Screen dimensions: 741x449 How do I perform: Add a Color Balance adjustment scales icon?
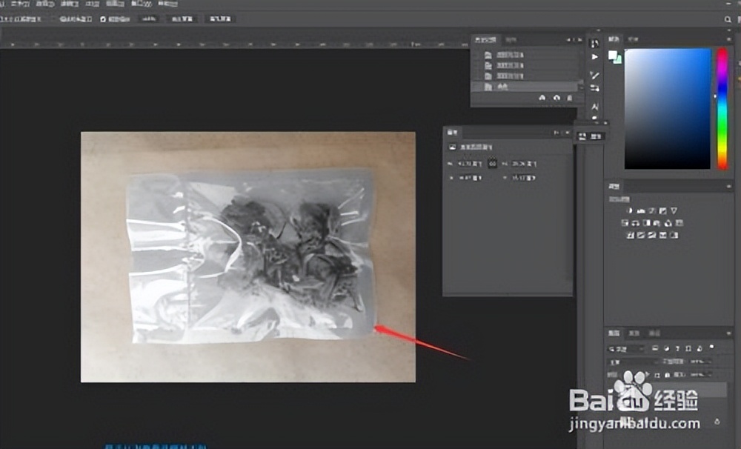pyautogui.click(x=636, y=223)
